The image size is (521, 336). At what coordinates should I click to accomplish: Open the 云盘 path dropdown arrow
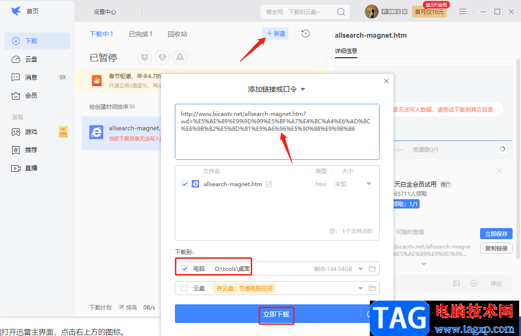click(x=361, y=288)
